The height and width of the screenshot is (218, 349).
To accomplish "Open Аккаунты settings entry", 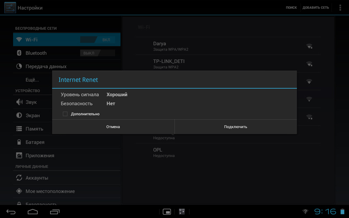I will coord(67,178).
